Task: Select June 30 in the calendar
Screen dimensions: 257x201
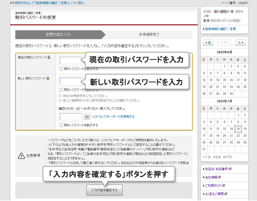Action: [x=231, y=94]
